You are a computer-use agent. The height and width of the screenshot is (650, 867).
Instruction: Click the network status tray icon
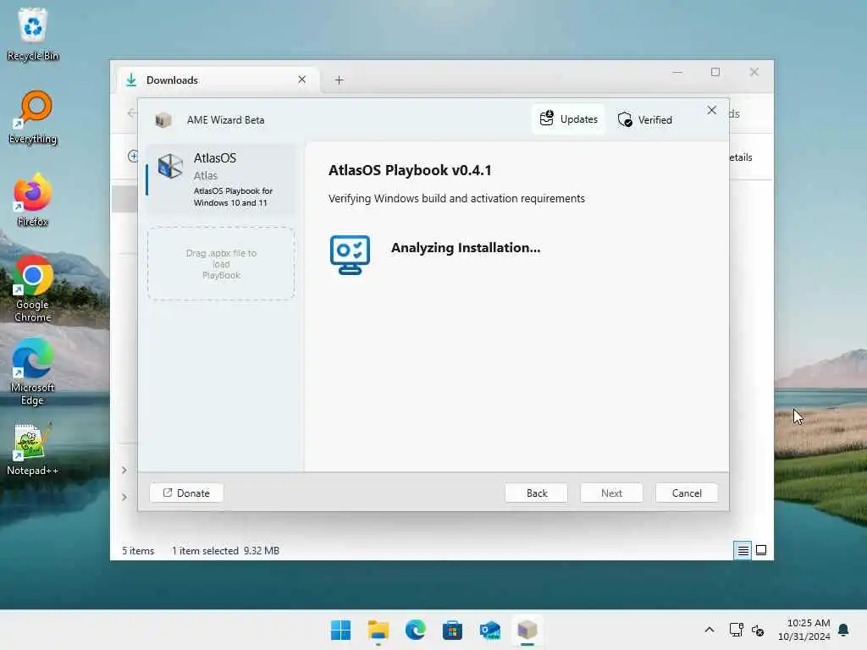point(737,630)
